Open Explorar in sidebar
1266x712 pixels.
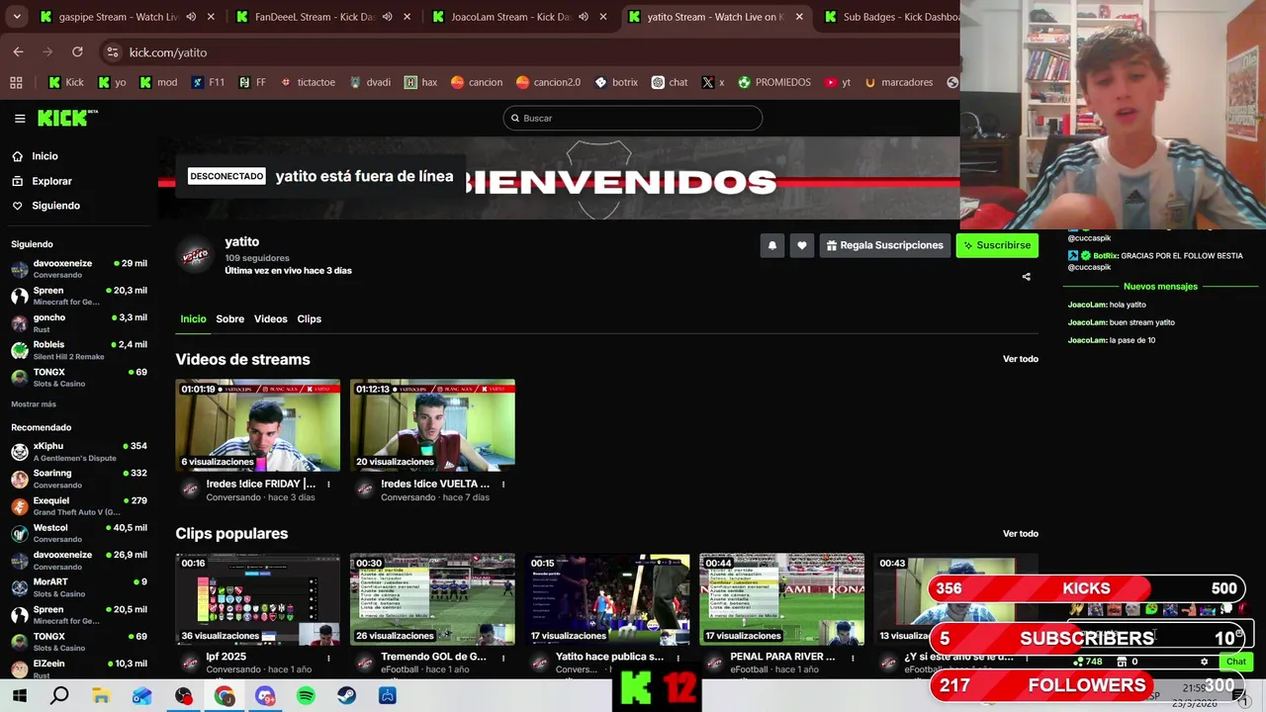51,181
